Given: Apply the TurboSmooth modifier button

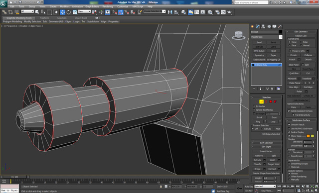Looking at the screenshot, I should point(259,60).
